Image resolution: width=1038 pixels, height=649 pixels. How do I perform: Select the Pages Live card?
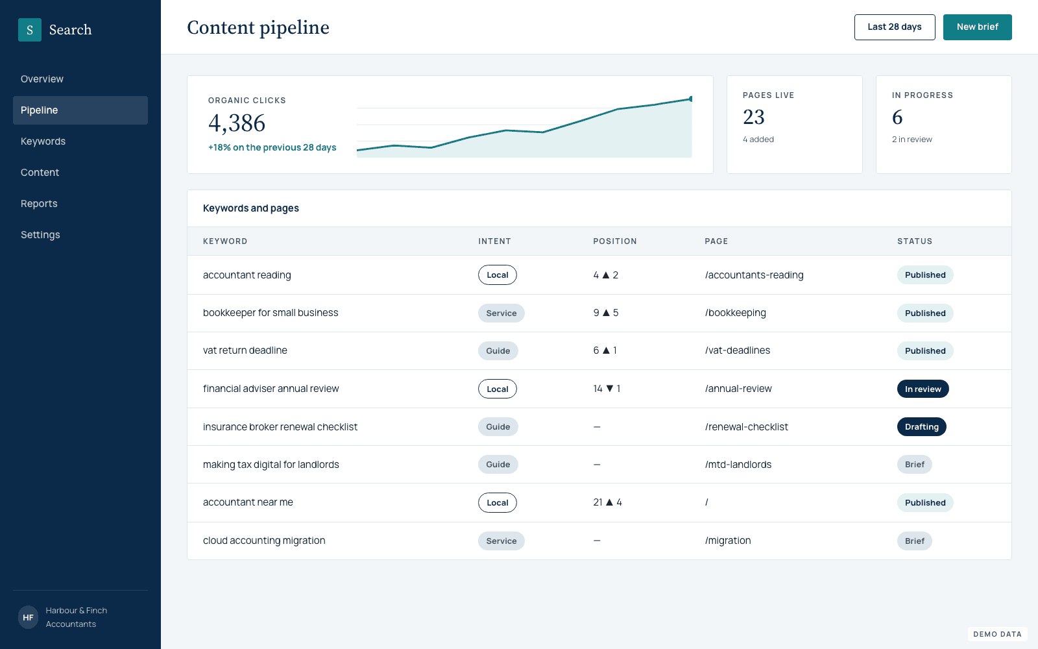coord(795,125)
